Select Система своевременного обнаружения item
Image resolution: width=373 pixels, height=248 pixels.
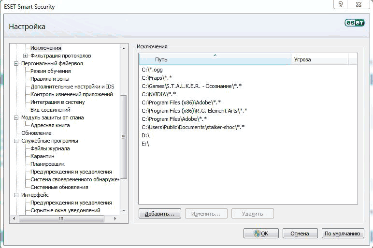click(x=75, y=179)
